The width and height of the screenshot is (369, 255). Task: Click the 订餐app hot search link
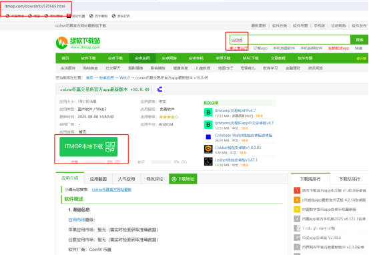coord(260,48)
